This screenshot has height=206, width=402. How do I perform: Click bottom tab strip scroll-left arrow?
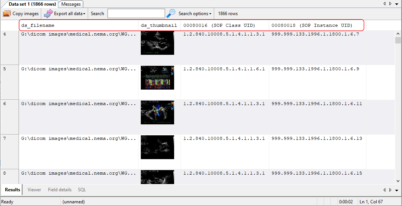pyautogui.click(x=384, y=190)
